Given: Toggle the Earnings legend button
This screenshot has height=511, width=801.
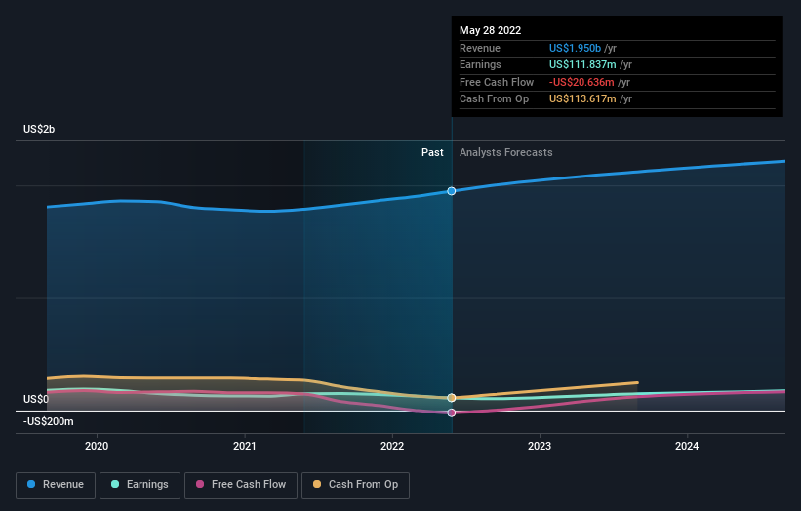Looking at the screenshot, I should coord(140,485).
